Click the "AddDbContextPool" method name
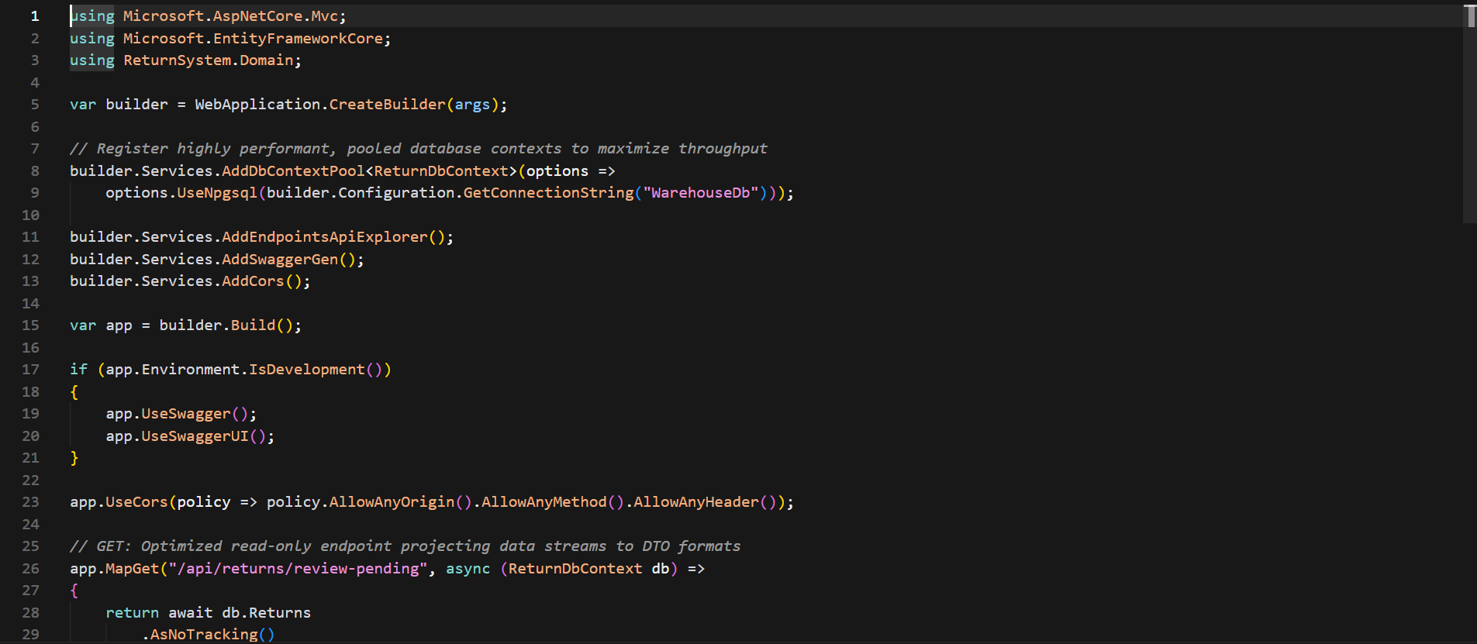Screen dimensions: 1477x644 pyautogui.click(x=294, y=171)
